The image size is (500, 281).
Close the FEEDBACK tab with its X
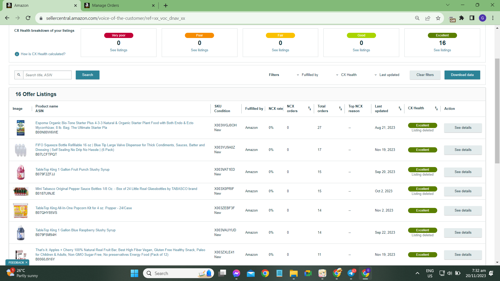click(x=26, y=263)
